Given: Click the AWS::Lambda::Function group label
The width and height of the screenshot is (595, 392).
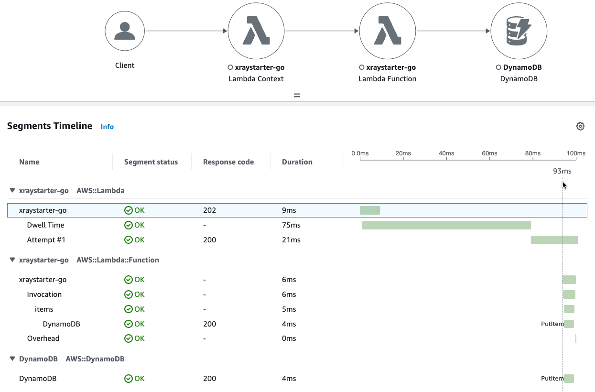Looking at the screenshot, I should [118, 260].
